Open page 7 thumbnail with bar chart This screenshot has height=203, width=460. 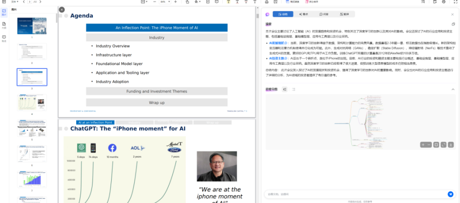32,179
